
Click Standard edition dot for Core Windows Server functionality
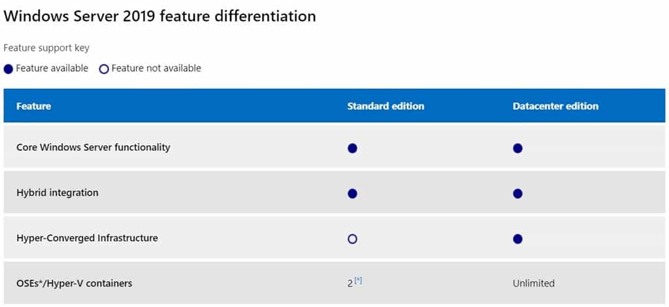point(353,148)
